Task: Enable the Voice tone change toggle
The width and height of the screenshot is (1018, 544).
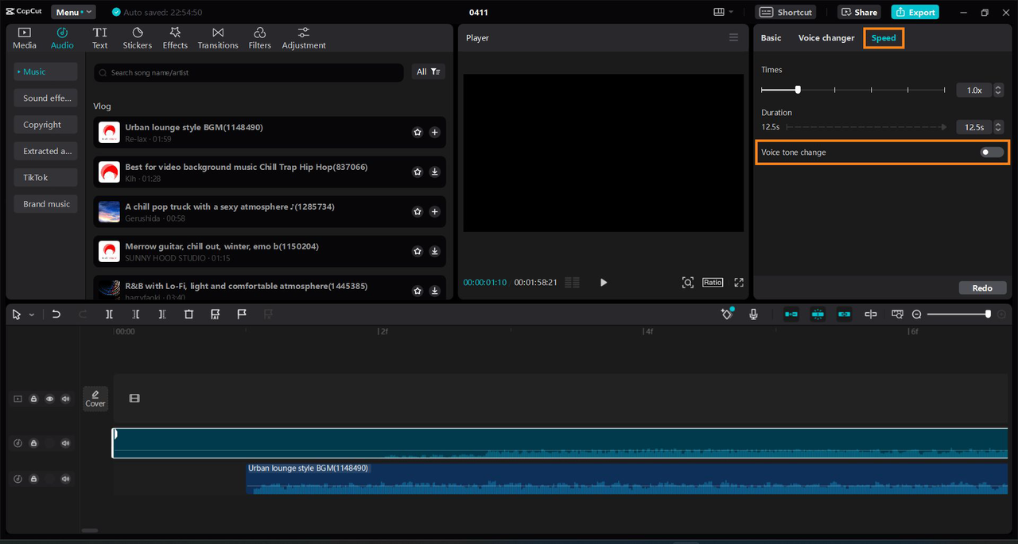Action: pyautogui.click(x=992, y=152)
